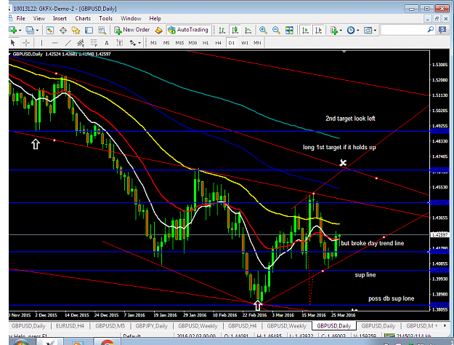
Task: Switch to line chart mode
Action: coord(248,30)
